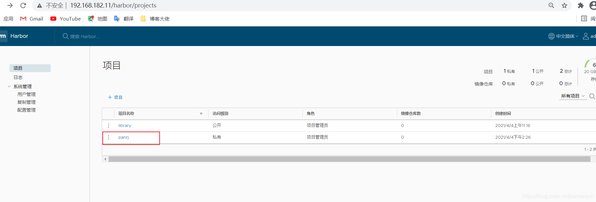The image size is (596, 202).
Task: Click the + 项目 new project button
Action: coord(115,97)
